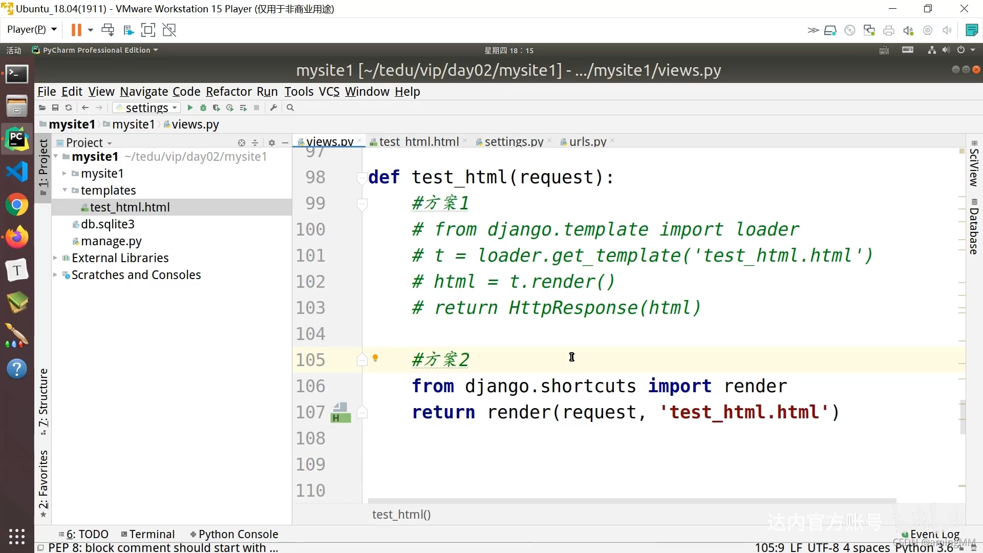Collapse the templates folder in the project tree
Screen dimensions: 983x553
(x=65, y=190)
